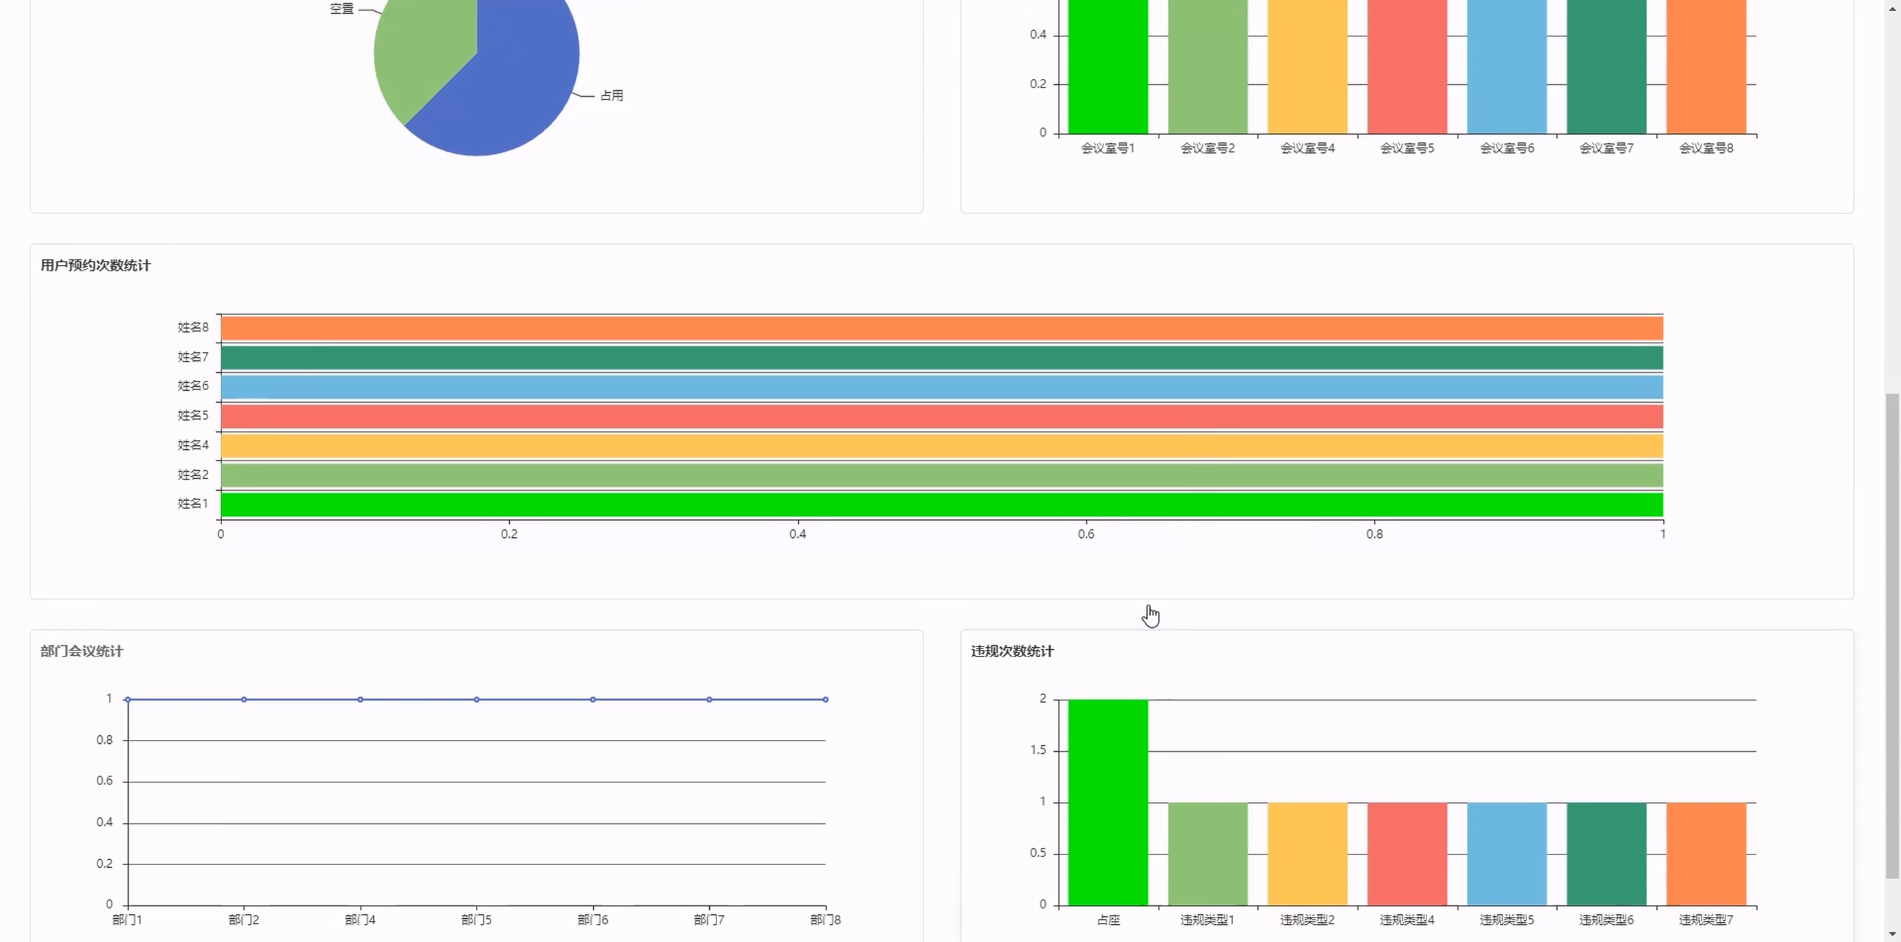Click the 会议室号1 bright green bar
1901x942 pixels.
point(1108,66)
